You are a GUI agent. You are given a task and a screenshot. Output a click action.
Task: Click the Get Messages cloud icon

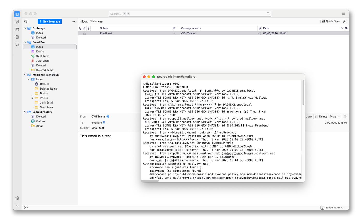coord(25,21)
